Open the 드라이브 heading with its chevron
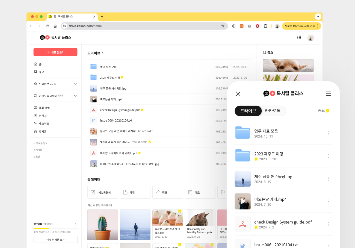 coord(96,53)
